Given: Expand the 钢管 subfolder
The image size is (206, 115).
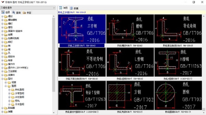Looking at the screenshot, I should 6,82.
